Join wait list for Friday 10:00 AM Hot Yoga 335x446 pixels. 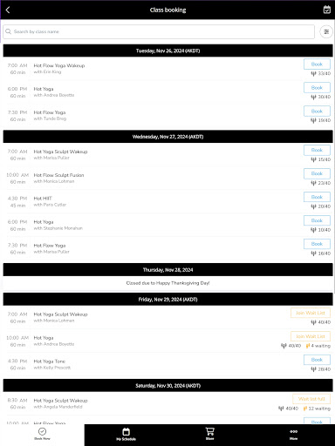click(x=311, y=336)
